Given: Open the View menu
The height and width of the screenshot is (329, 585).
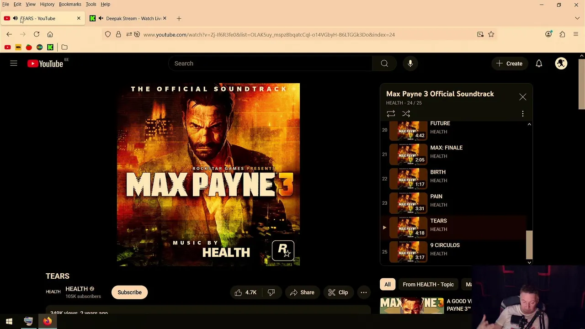Looking at the screenshot, I should tap(31, 4).
